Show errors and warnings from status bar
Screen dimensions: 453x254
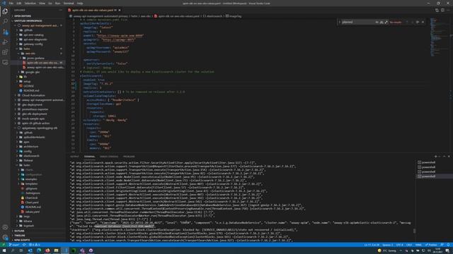34,245
